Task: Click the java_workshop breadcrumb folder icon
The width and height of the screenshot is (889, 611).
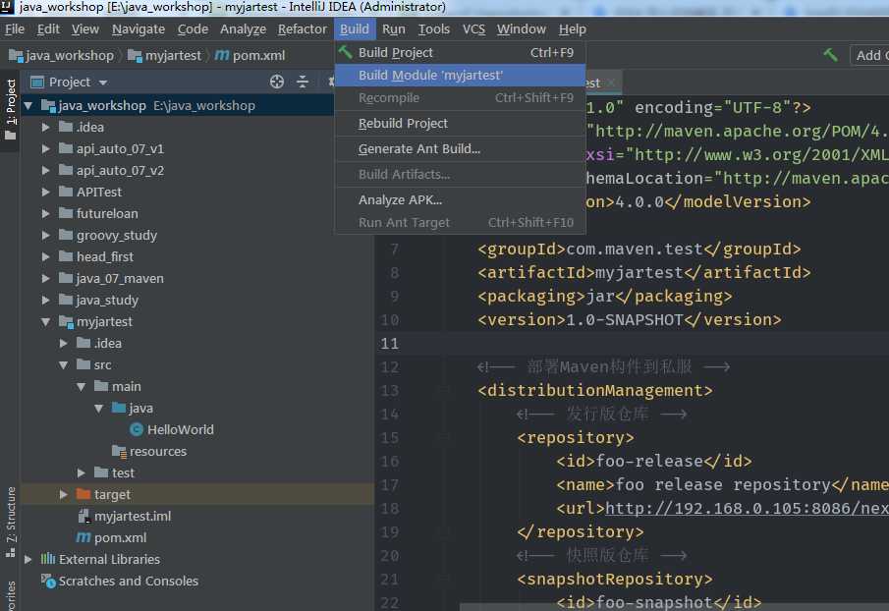Action: [16, 56]
